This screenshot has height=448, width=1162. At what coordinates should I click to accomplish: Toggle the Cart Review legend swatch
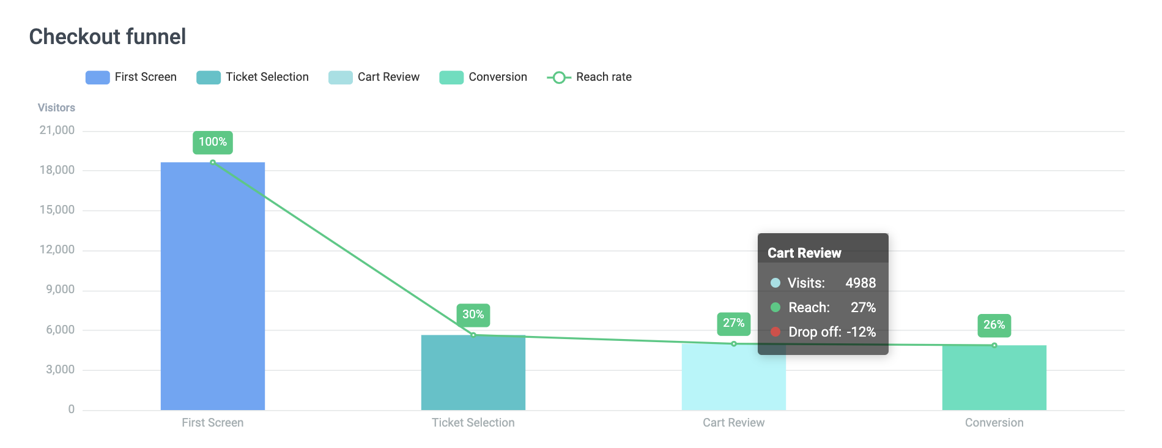tap(340, 77)
